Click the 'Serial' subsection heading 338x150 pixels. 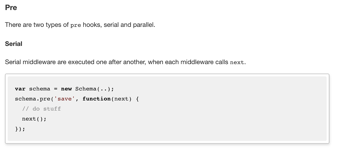[13, 44]
